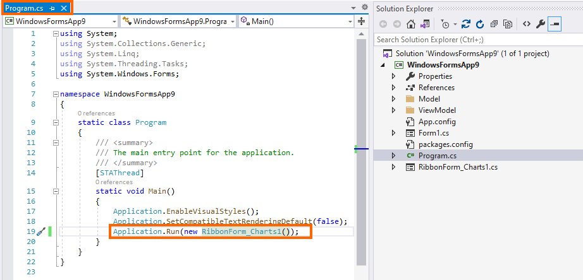Collapse the using directives block at line 1

(56, 33)
